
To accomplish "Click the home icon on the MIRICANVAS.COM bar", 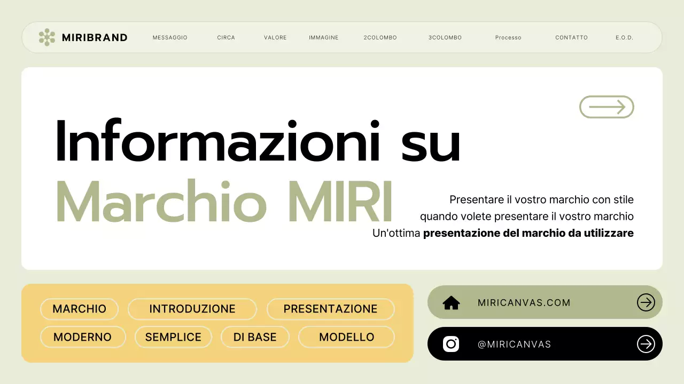I will point(451,302).
